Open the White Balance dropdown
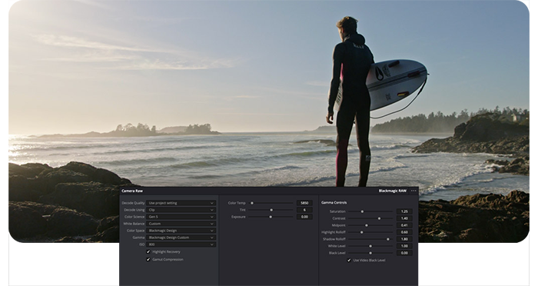This screenshot has width=538, height=286. point(181,224)
